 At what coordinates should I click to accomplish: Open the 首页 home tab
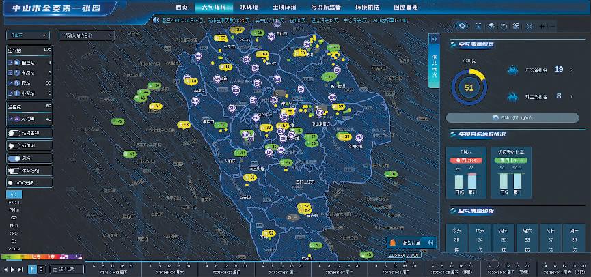pos(181,6)
